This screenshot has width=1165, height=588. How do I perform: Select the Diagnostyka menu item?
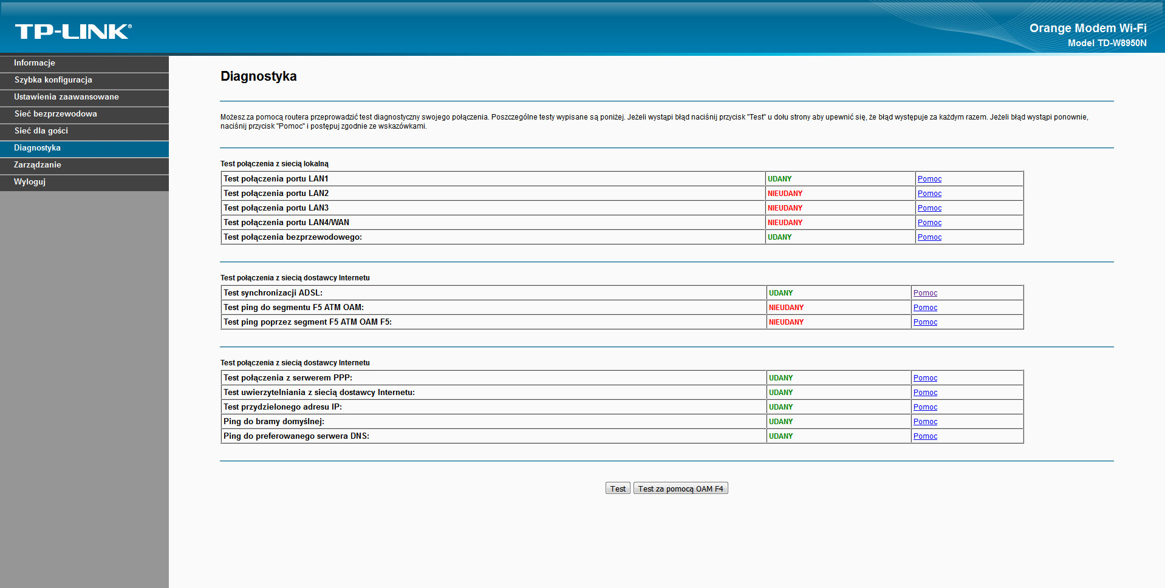point(84,148)
